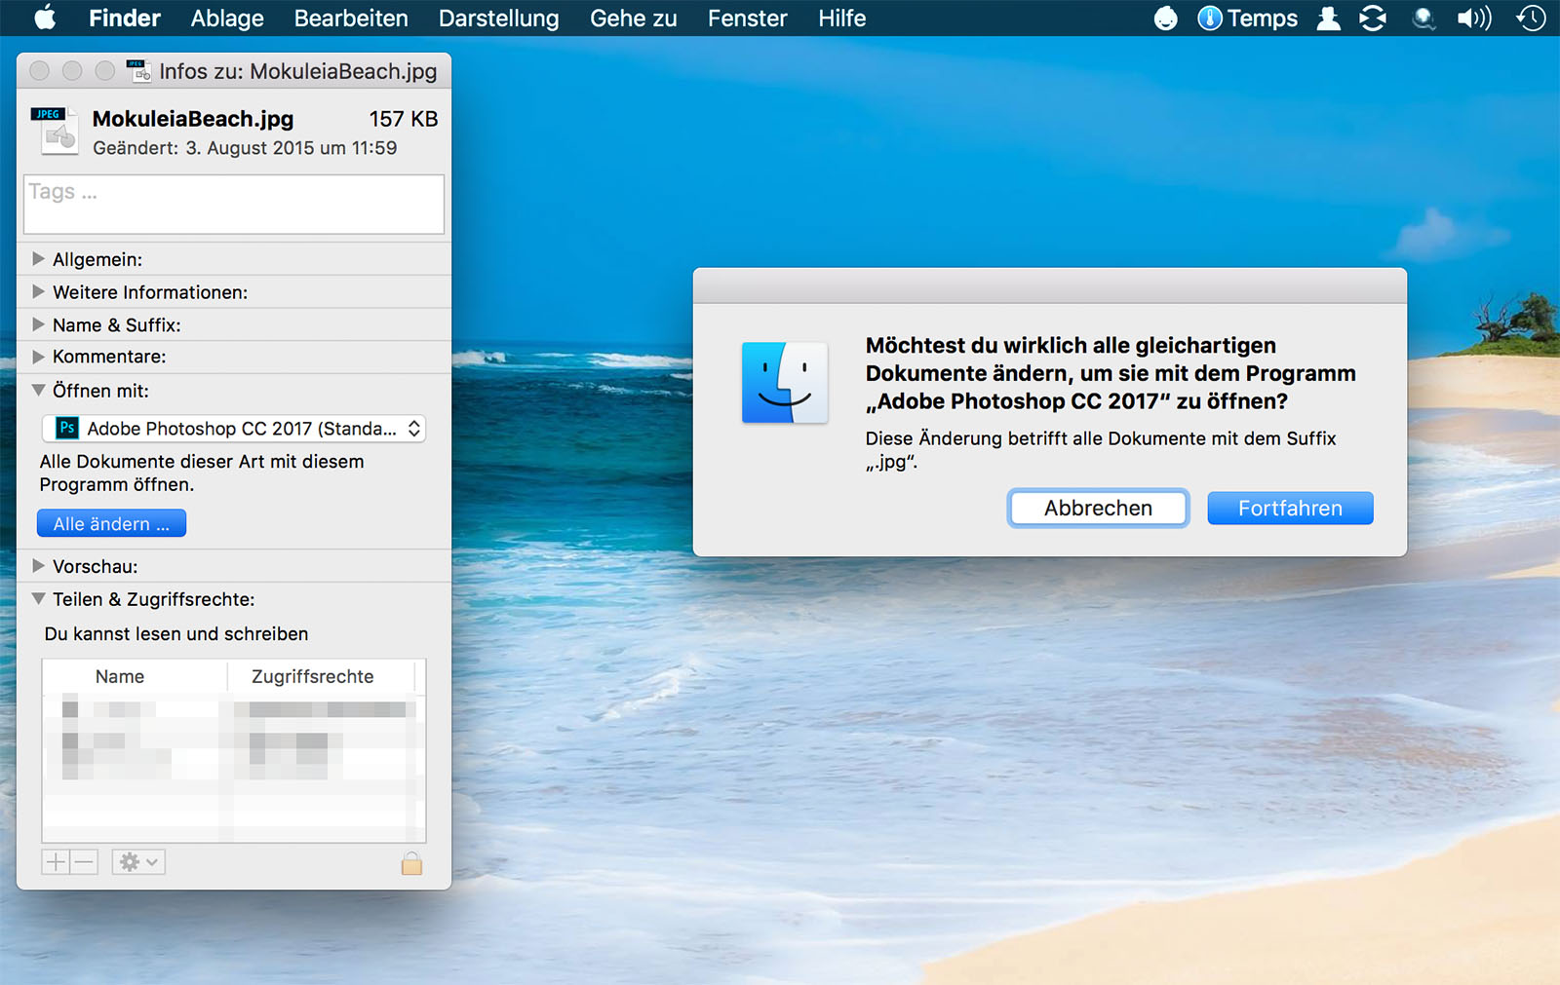Expand the Vorschau section
Viewport: 1560px width, 985px height.
coord(39,566)
